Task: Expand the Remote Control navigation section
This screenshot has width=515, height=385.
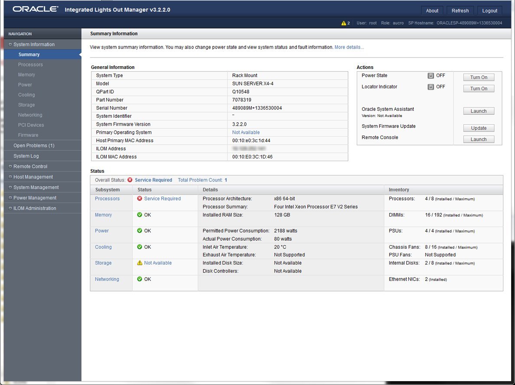Action: click(10, 166)
